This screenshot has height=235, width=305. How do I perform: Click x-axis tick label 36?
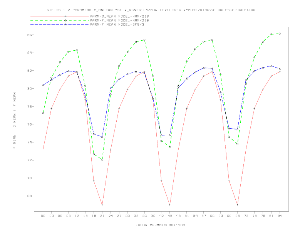(144, 216)
